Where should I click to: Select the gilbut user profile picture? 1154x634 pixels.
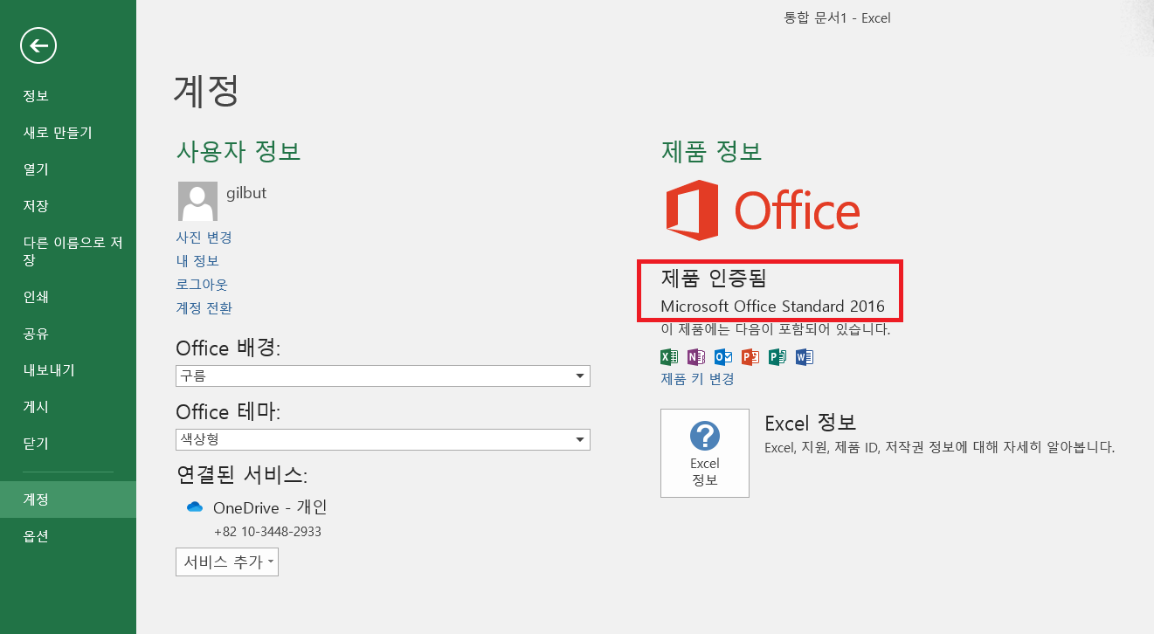[197, 201]
